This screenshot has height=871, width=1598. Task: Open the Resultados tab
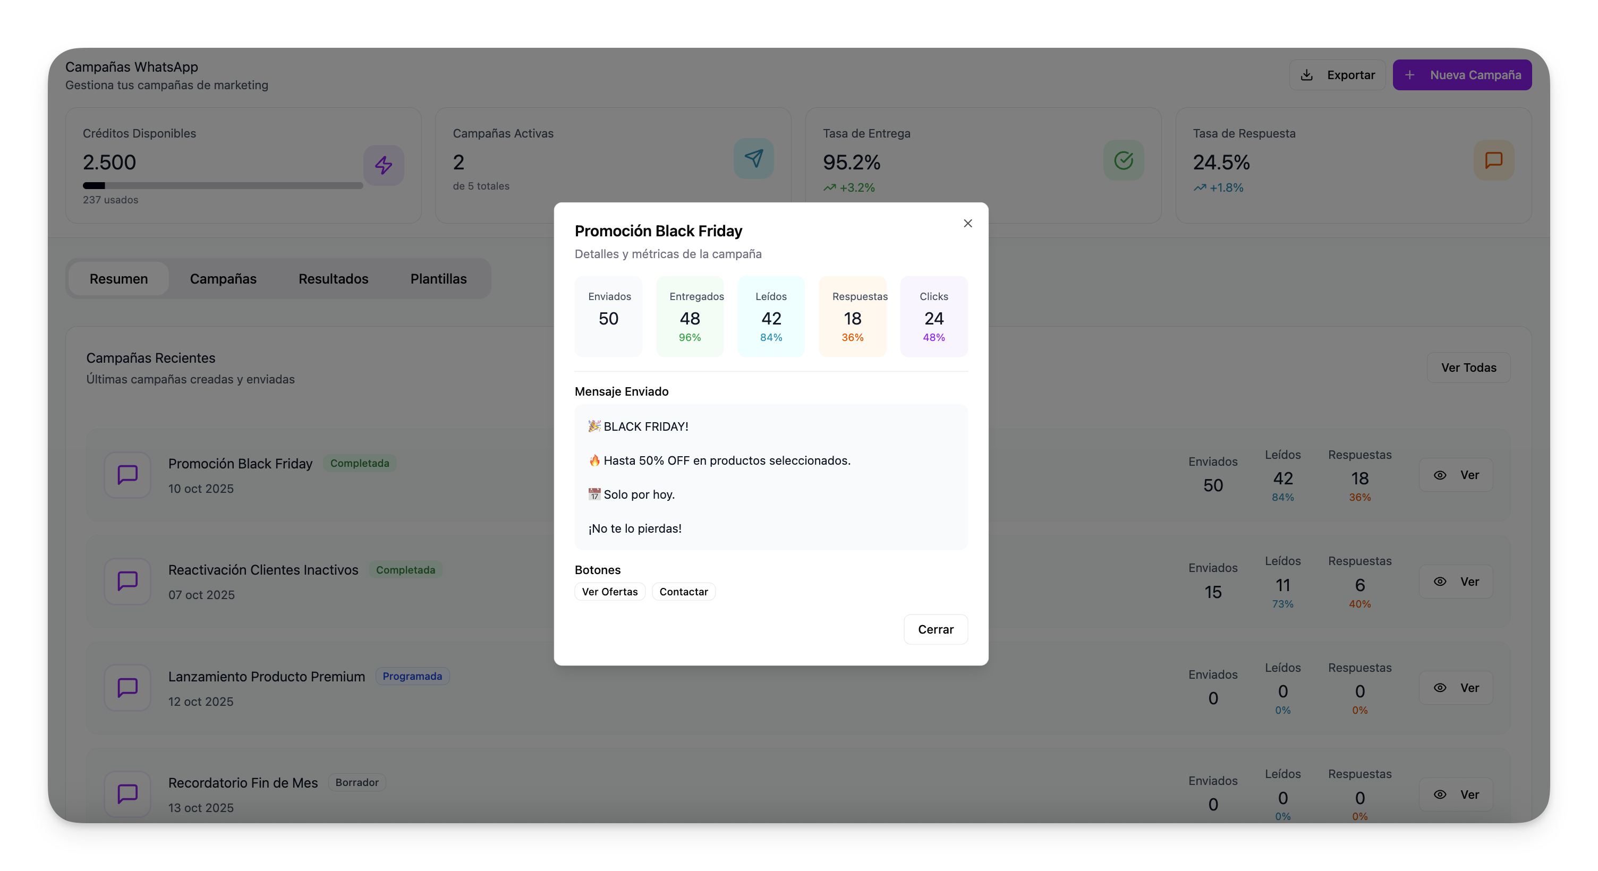tap(333, 278)
